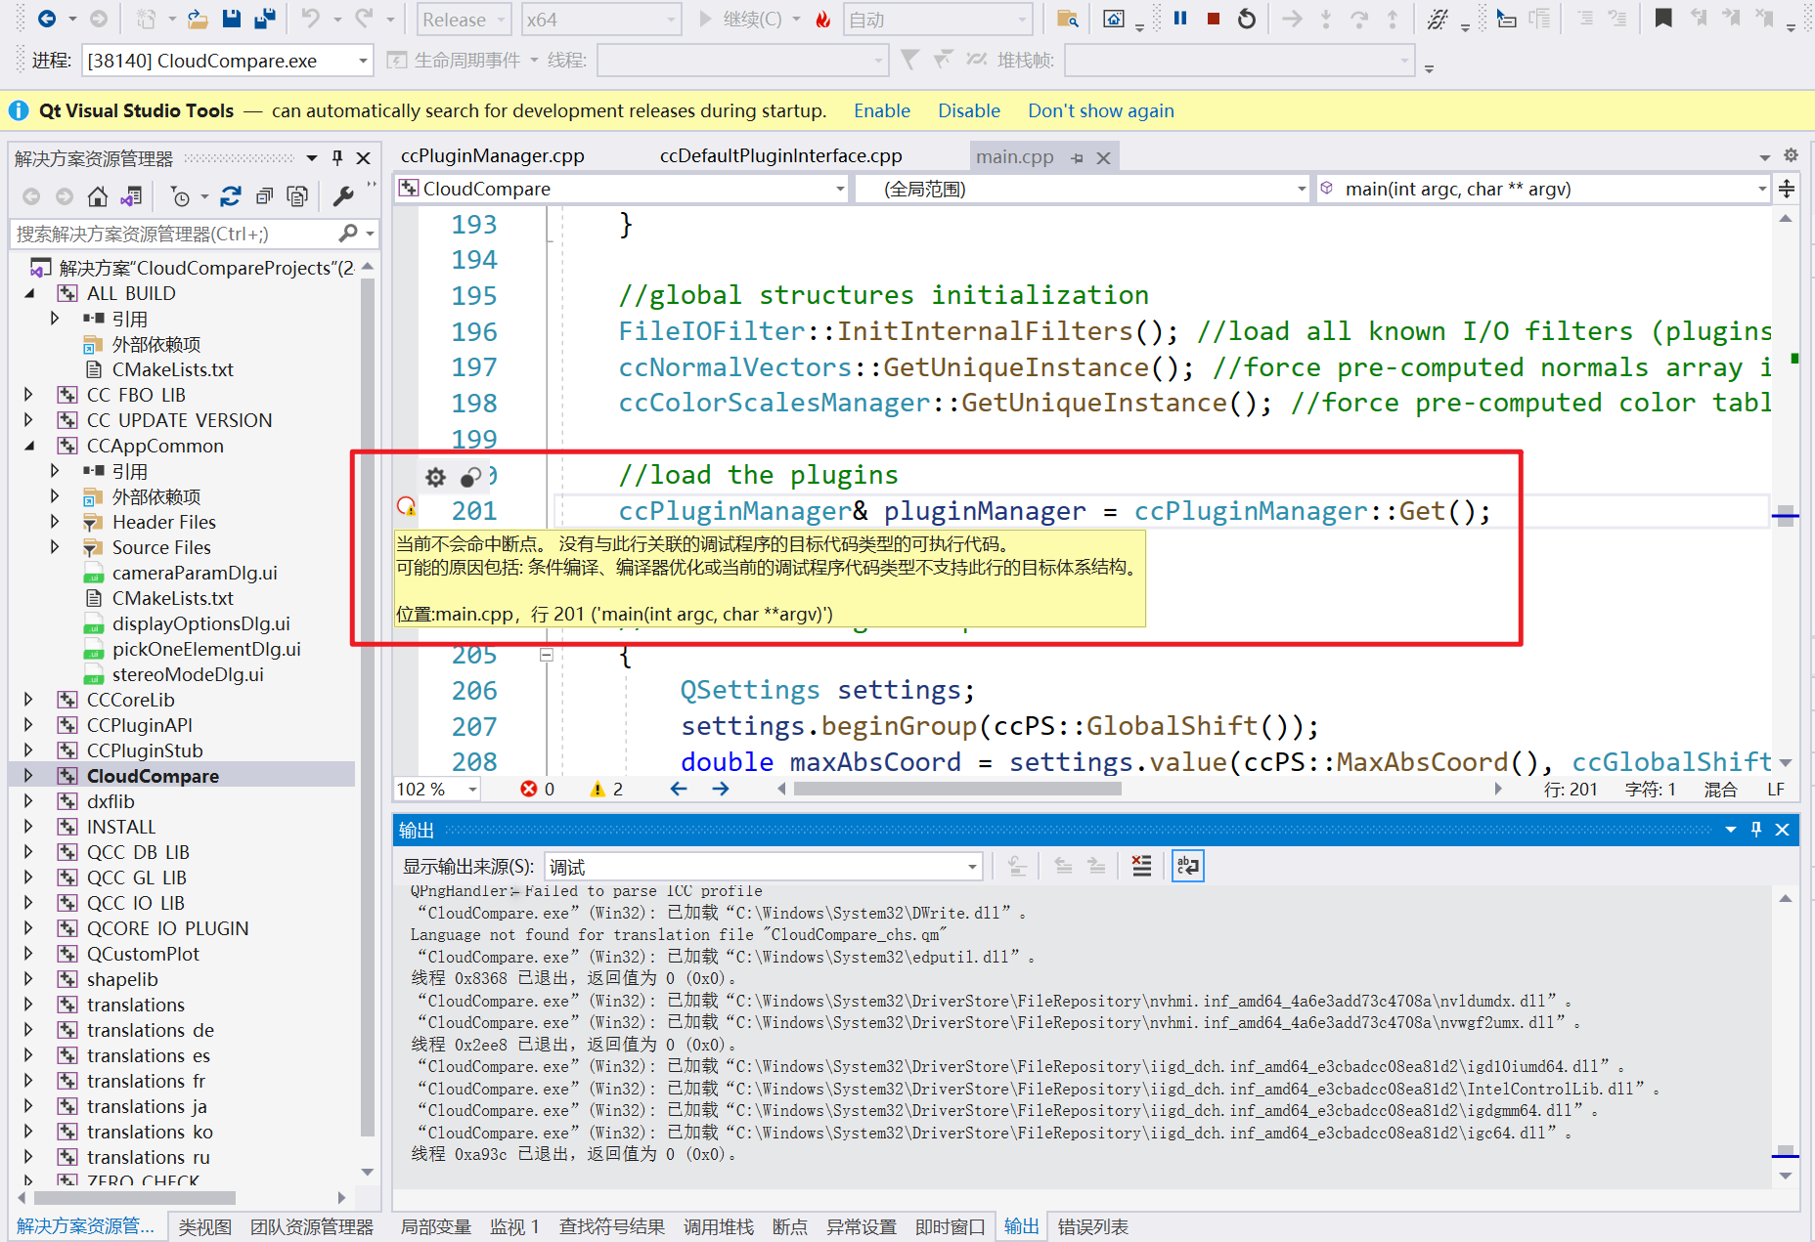The width and height of the screenshot is (1815, 1242).
Task: Click the Navigate Backward arrow icon
Action: coord(45,19)
